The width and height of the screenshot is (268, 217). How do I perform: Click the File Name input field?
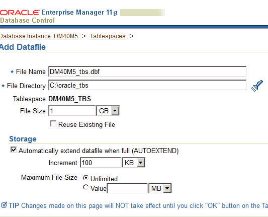(x=147, y=71)
